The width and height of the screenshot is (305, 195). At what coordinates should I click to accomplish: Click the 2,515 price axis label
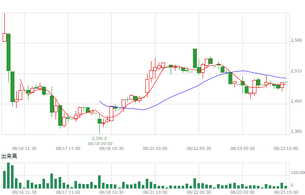pyautogui.click(x=296, y=71)
